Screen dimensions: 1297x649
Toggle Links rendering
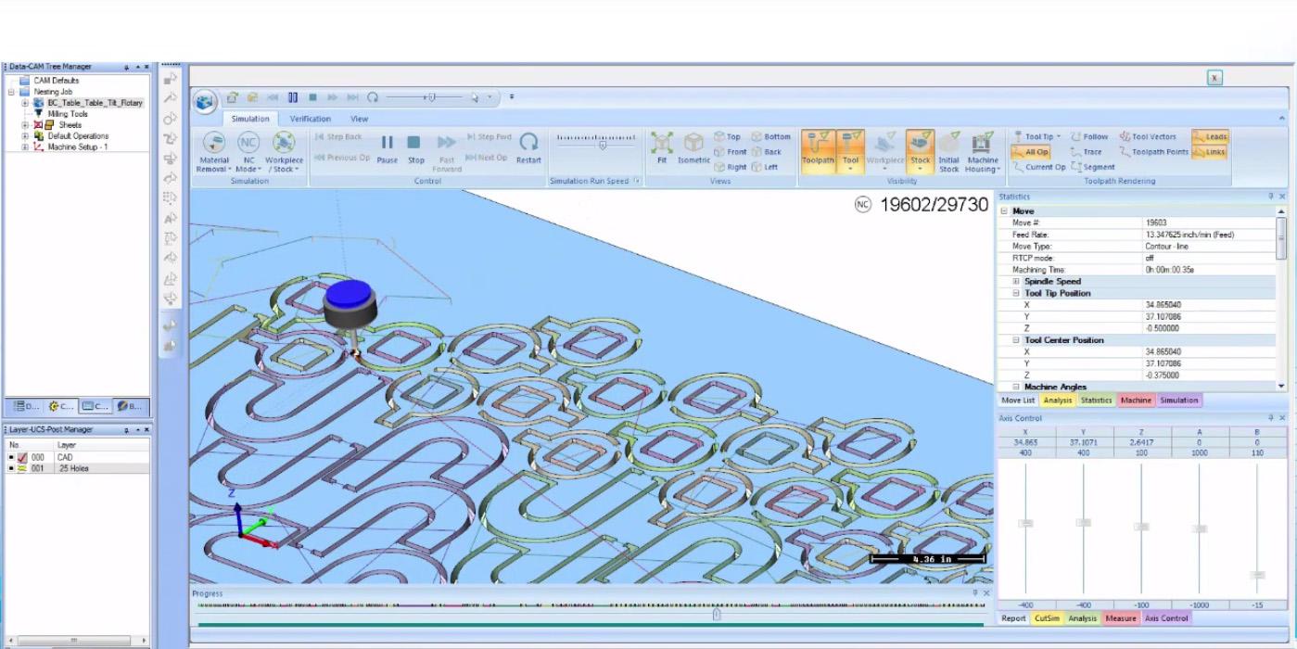(x=1209, y=152)
